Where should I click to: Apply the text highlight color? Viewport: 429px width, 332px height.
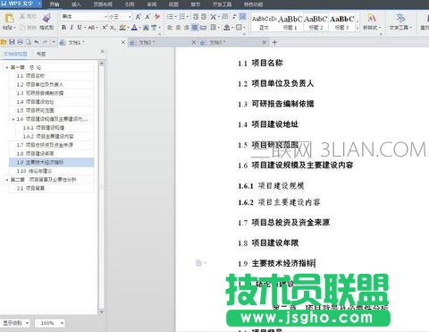point(122,28)
